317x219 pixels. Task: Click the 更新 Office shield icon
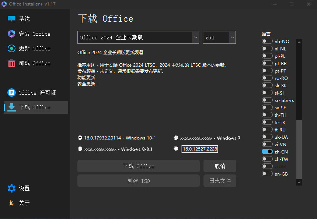(11, 48)
